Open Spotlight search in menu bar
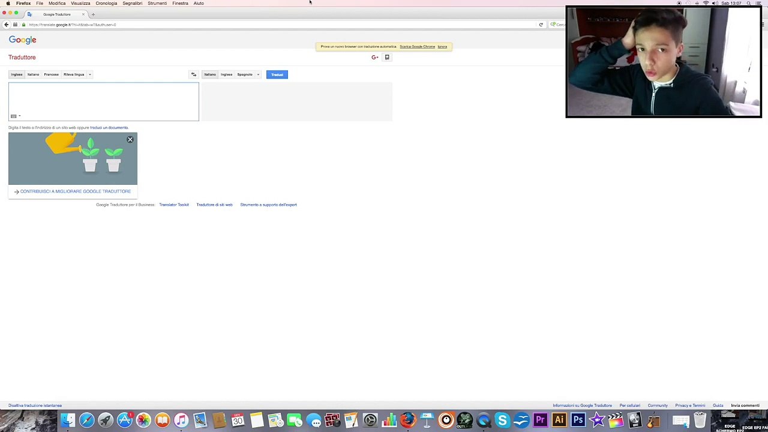 pos(749,3)
